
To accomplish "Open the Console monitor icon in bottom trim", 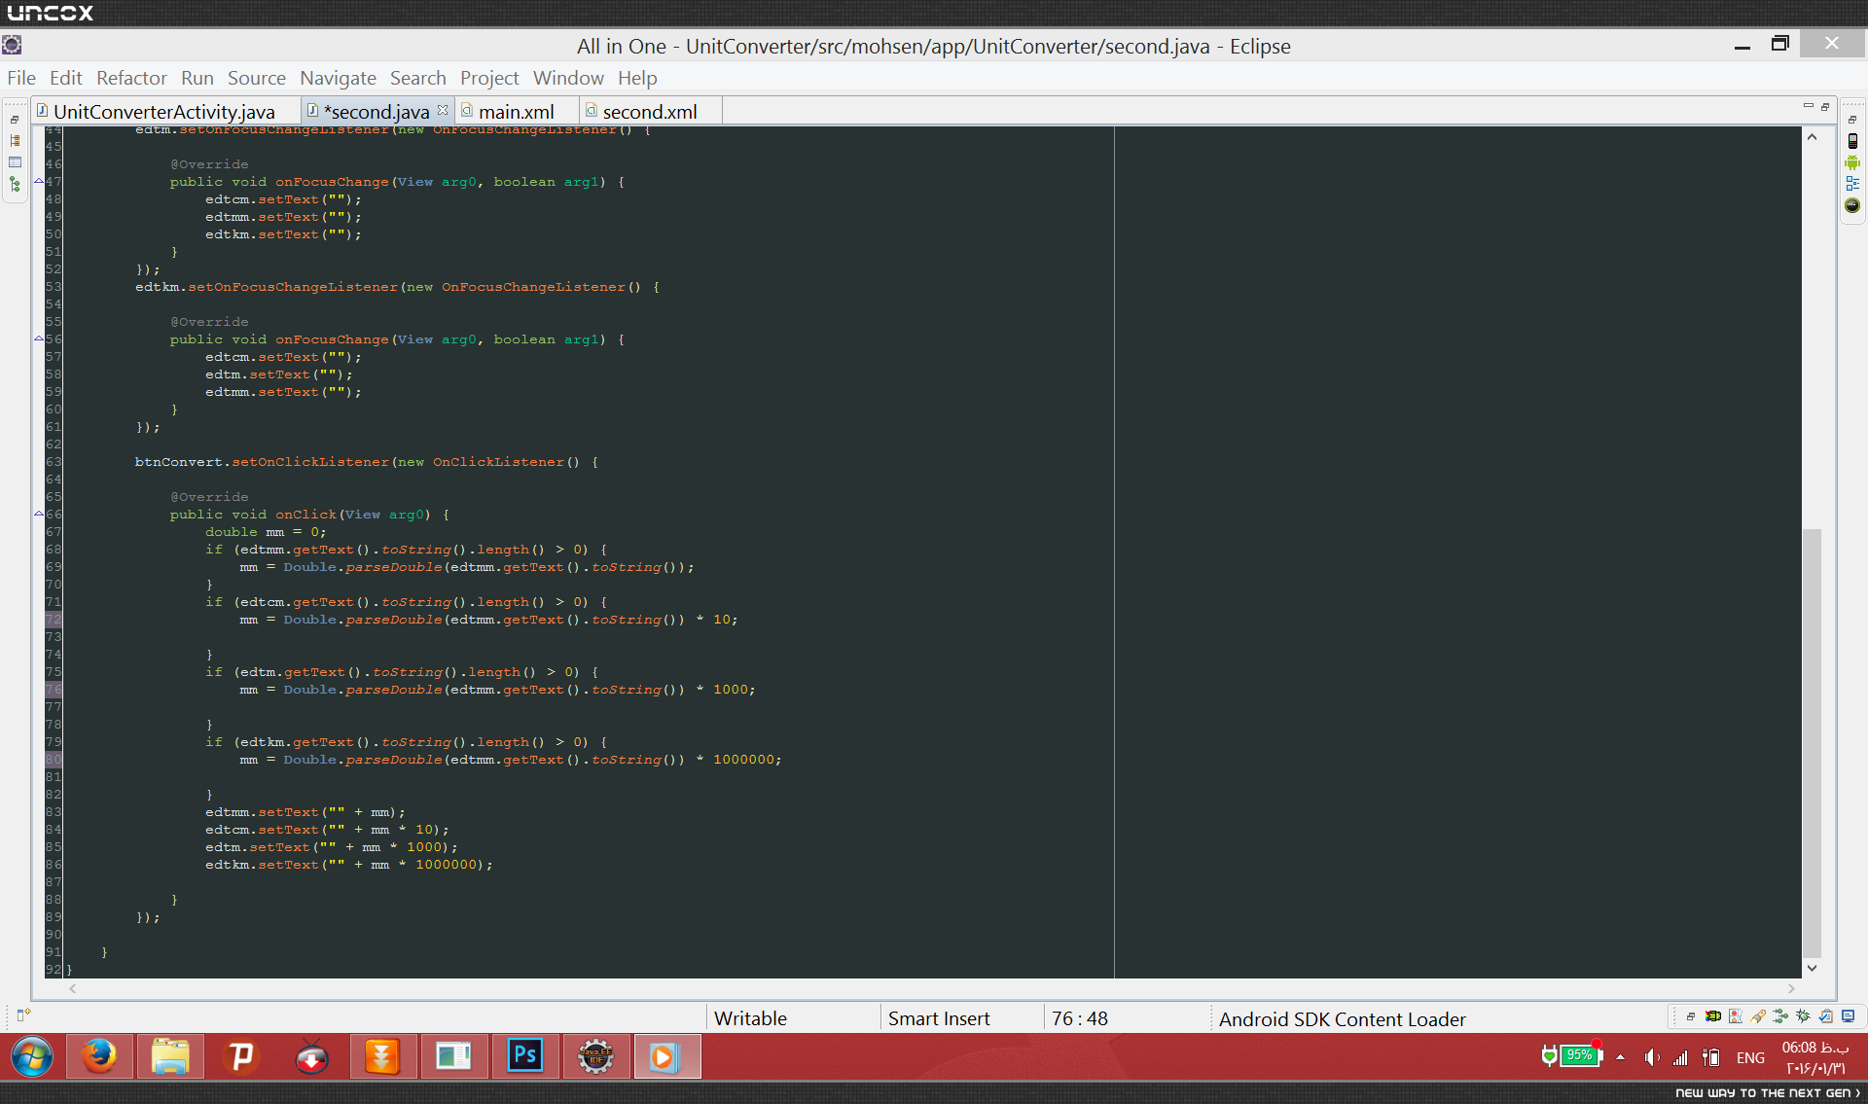I will point(1849,1016).
